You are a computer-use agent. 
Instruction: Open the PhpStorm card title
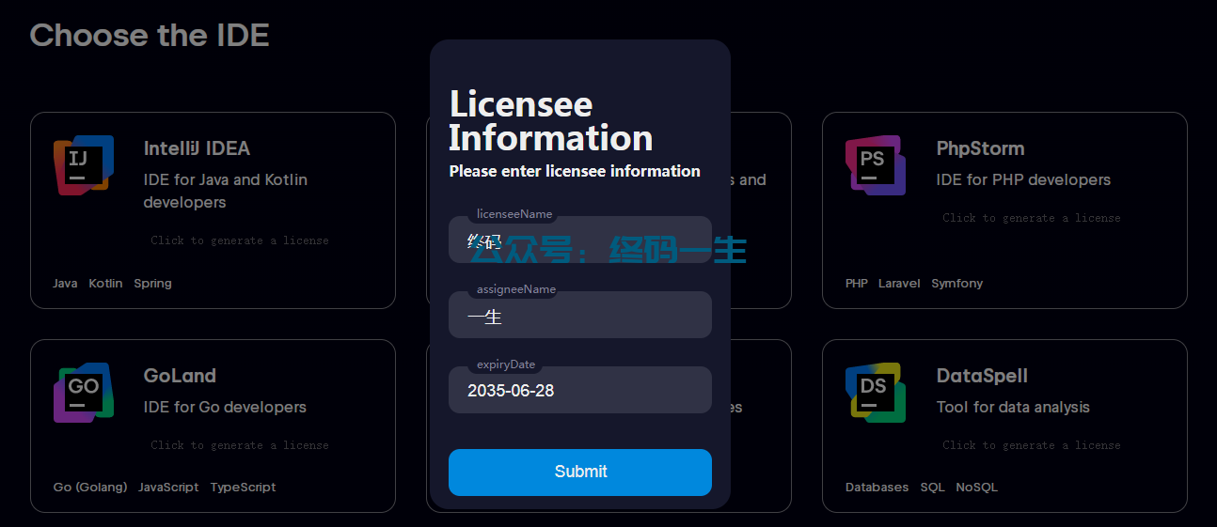point(980,148)
